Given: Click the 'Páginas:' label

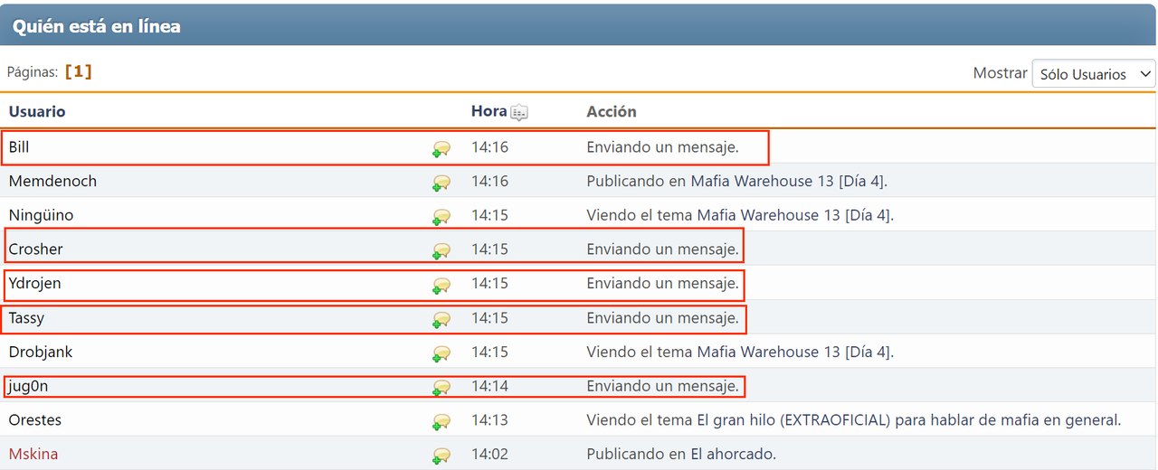Looking at the screenshot, I should 33,71.
